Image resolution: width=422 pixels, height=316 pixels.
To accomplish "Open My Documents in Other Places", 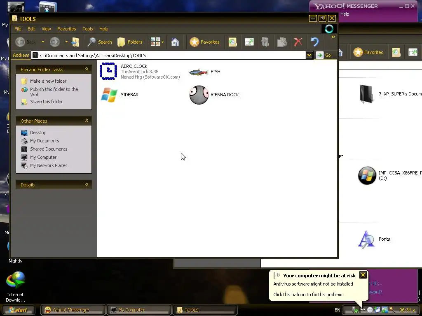I will pos(45,141).
